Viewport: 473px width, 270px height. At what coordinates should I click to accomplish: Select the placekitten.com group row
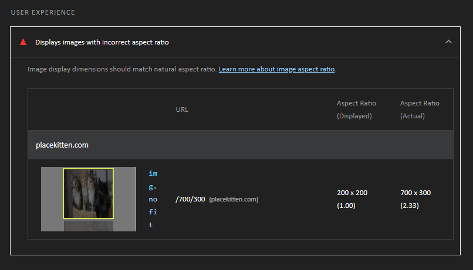241,145
